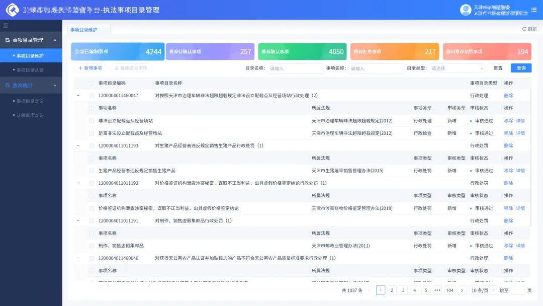Click the blue 查询 button
Image resolution: width=543 pixels, height=306 pixels.
pyautogui.click(x=521, y=68)
